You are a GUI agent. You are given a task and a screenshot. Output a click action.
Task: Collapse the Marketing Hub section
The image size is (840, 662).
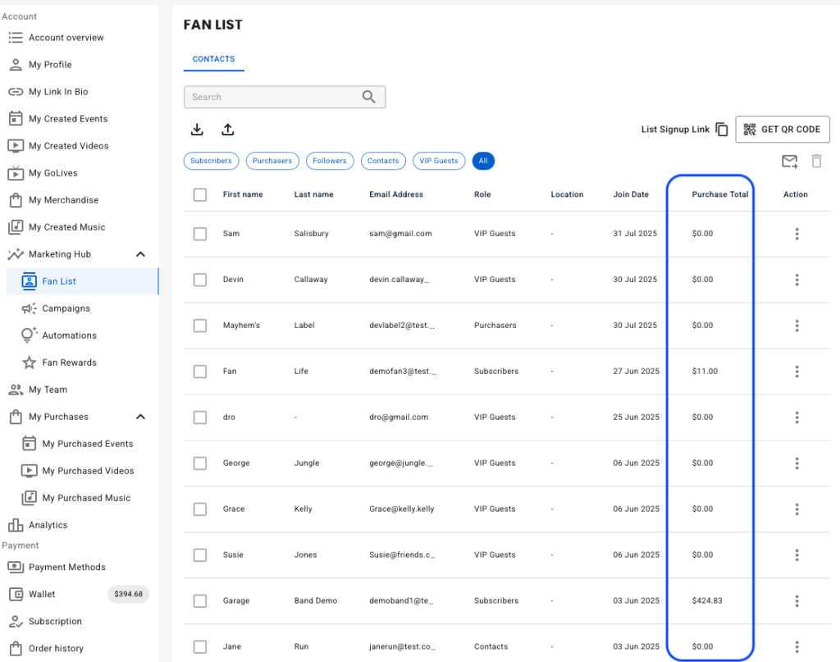(140, 254)
